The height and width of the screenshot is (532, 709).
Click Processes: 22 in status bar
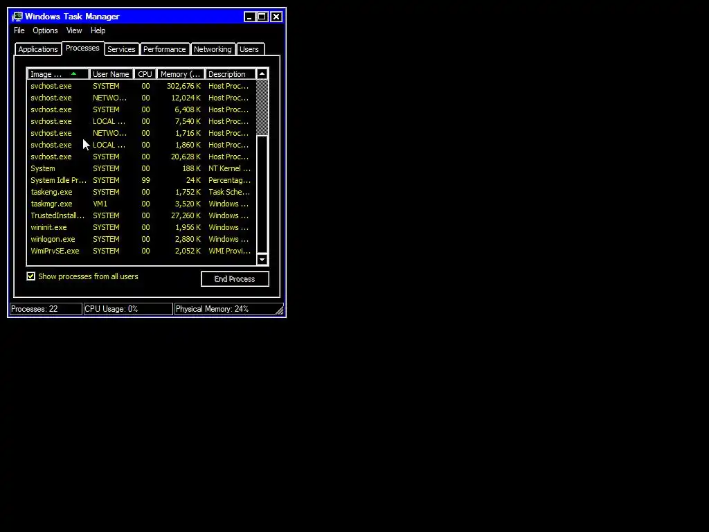46,309
